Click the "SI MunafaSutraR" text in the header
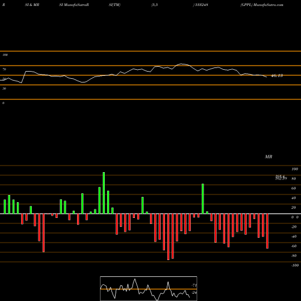 [74, 5]
